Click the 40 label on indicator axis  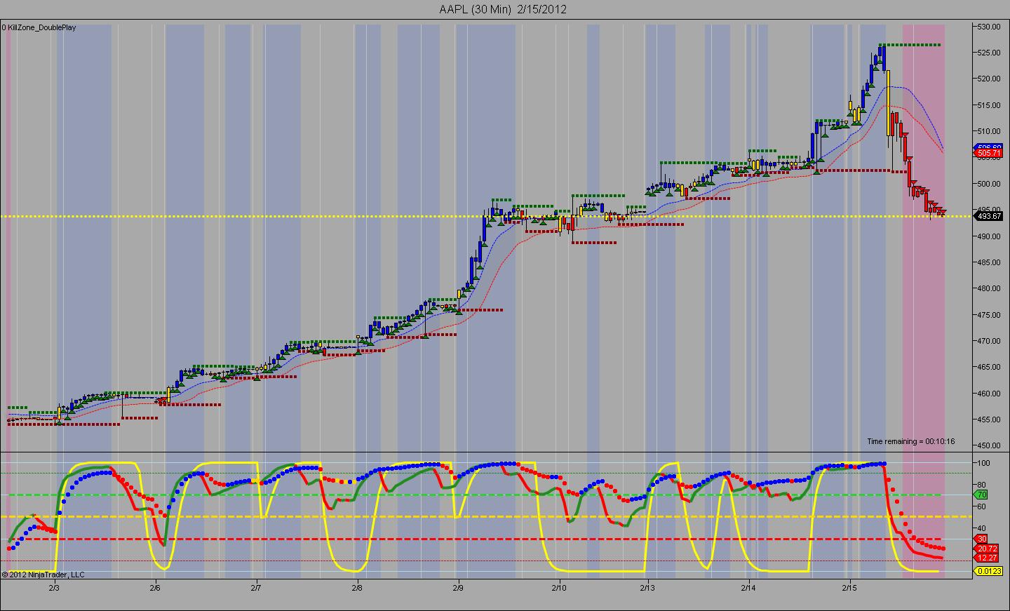(x=981, y=528)
